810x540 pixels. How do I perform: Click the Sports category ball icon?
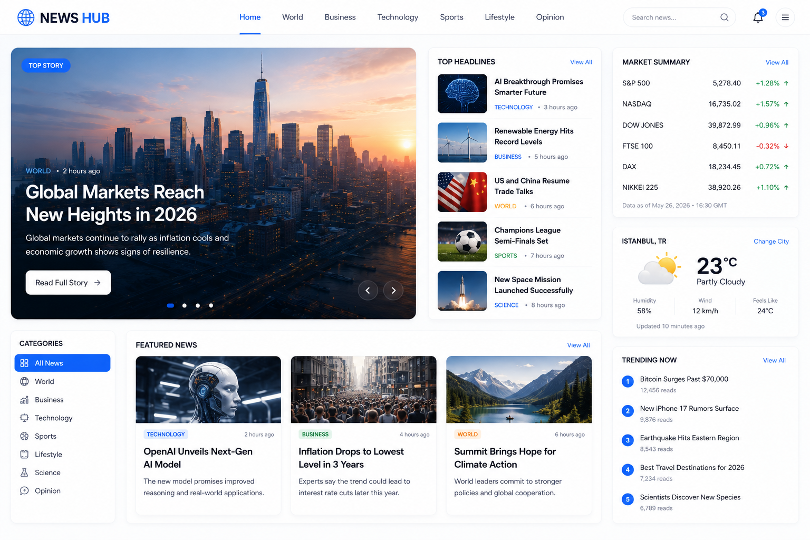tap(24, 436)
